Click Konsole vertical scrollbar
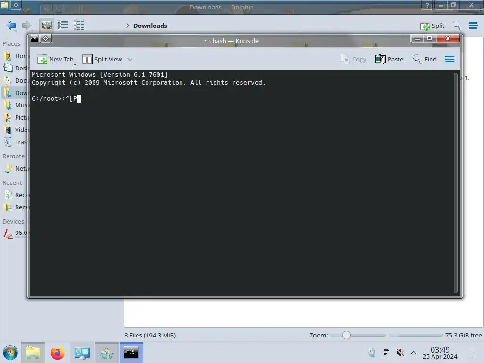This screenshot has height=363, width=484. point(456,183)
